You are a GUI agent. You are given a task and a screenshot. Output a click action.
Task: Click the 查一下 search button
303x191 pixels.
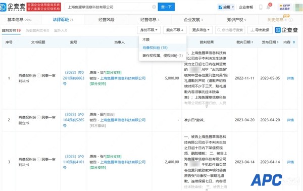click(x=166, y=7)
